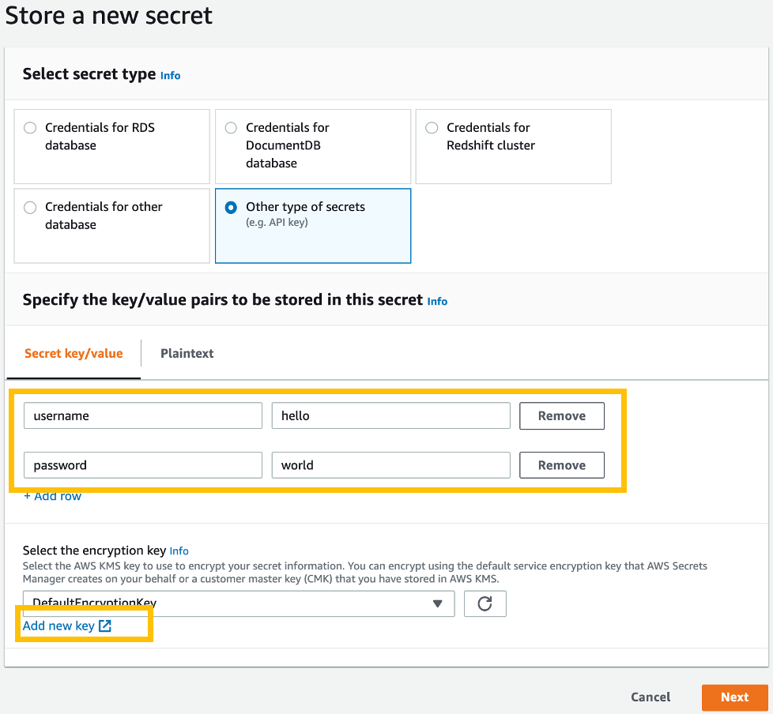Click Info next to the key/value pairs heading
Viewport: 773px width, 714px height.
pos(437,301)
